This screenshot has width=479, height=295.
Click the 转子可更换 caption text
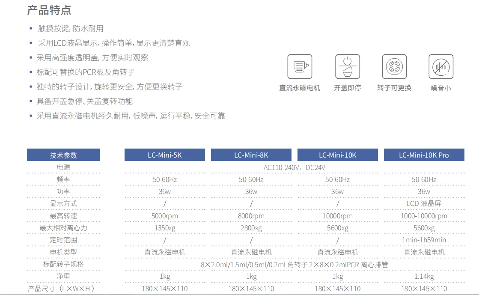point(394,88)
